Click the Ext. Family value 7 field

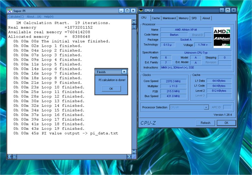(166, 63)
